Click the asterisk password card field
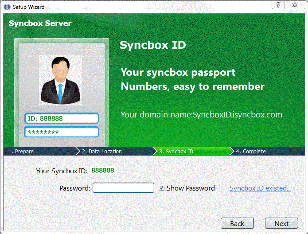 coord(61,132)
